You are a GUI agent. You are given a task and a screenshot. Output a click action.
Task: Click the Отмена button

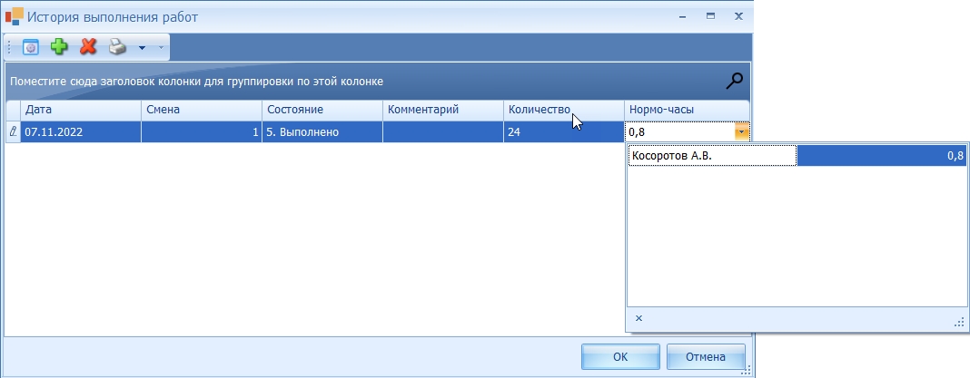point(706,357)
